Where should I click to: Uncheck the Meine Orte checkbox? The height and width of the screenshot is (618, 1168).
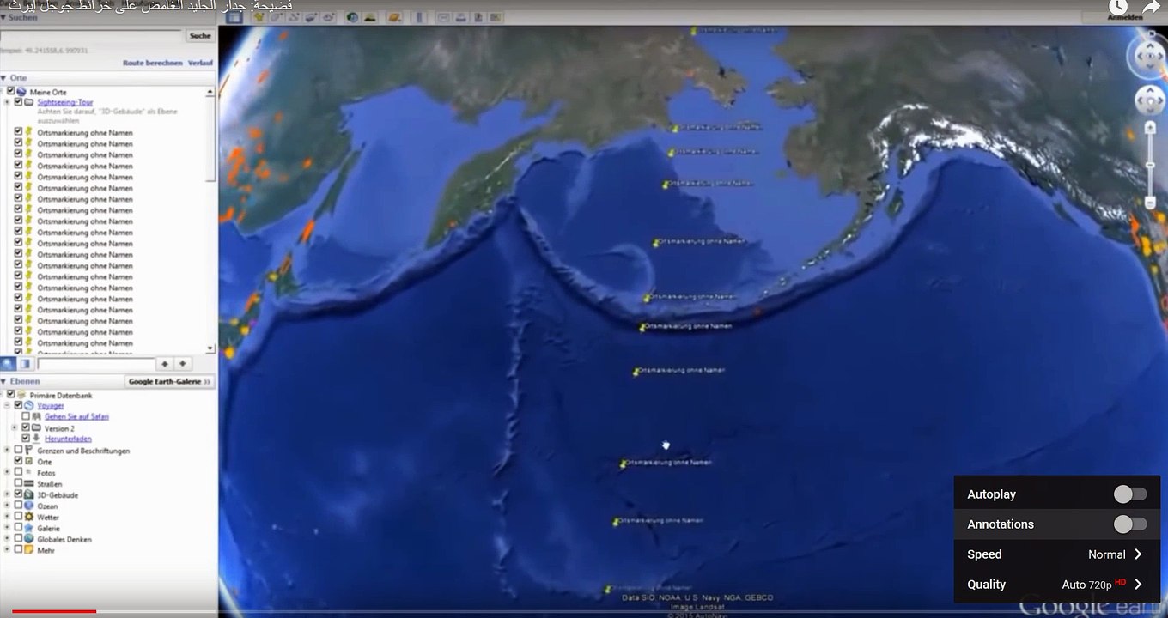pos(11,91)
